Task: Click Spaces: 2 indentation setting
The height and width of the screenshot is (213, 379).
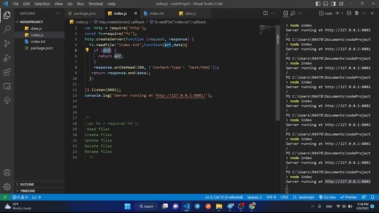Action: [x=255, y=197]
